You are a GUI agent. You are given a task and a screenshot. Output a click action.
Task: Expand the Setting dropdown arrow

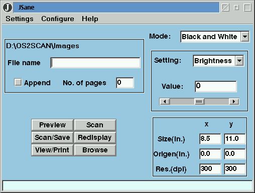click(x=239, y=61)
